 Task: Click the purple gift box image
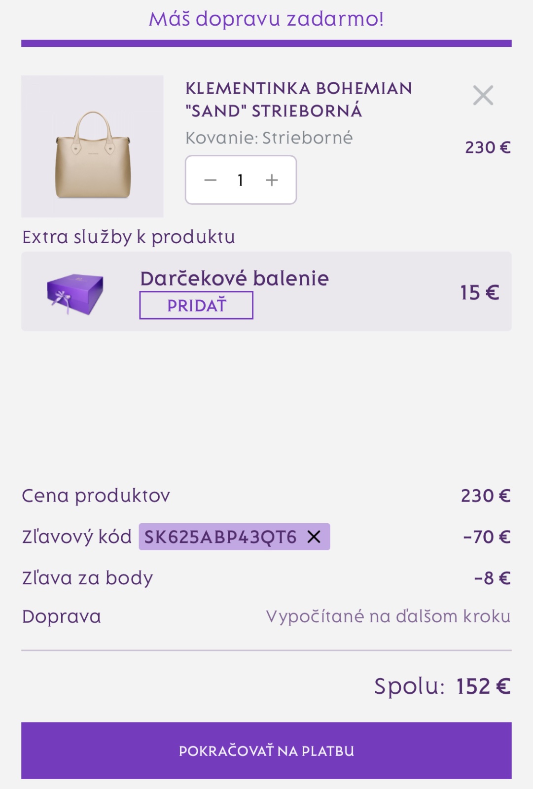(x=75, y=293)
